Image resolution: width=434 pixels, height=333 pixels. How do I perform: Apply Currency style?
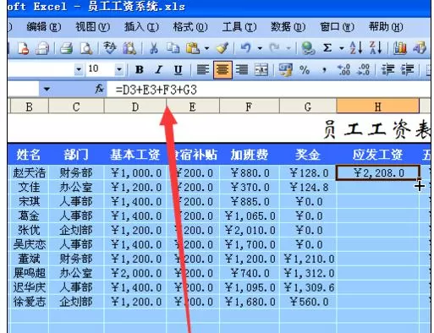pos(285,69)
